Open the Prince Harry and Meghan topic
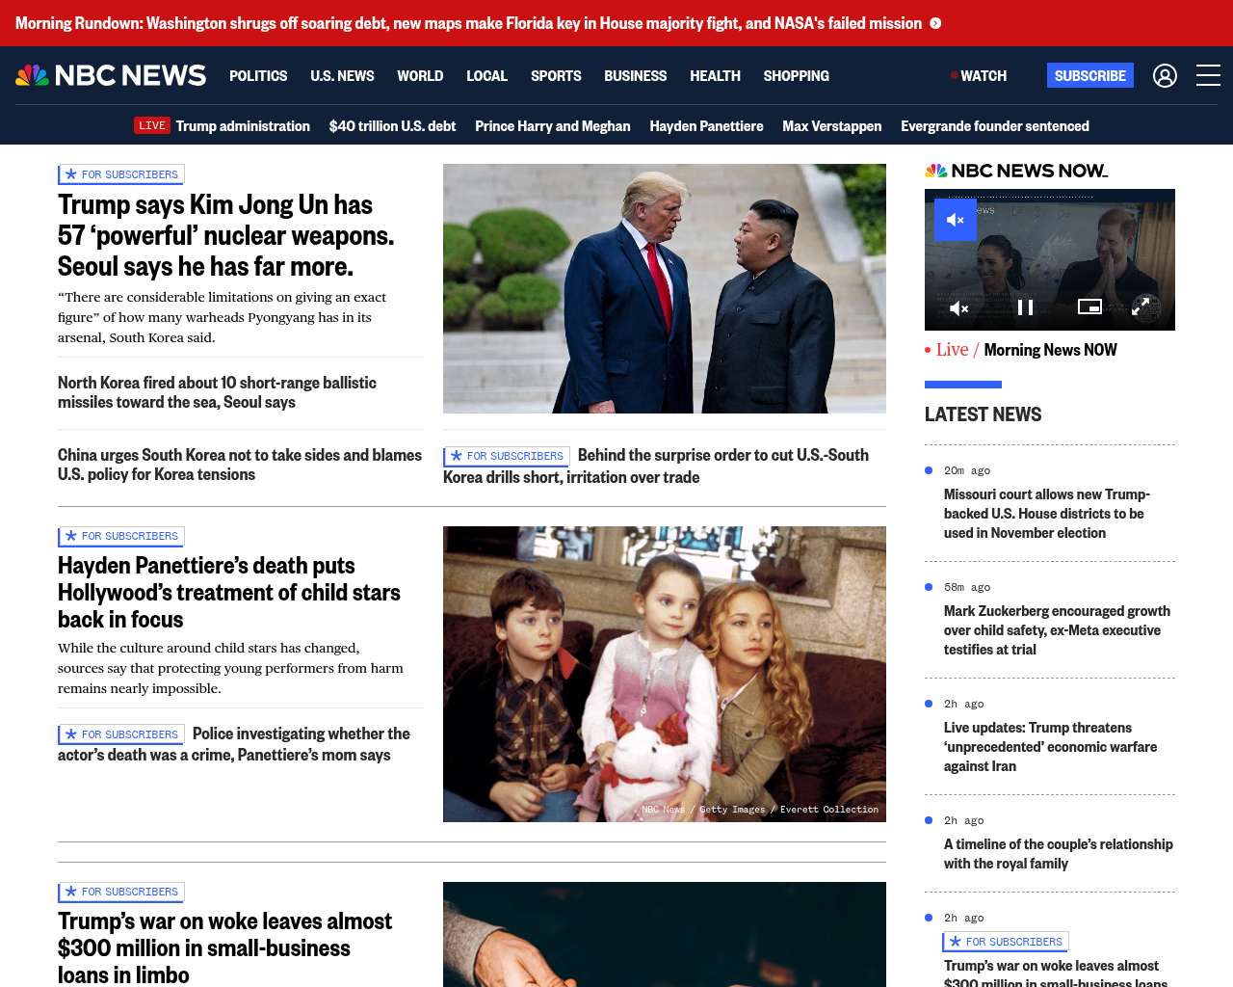Viewport: 1233px width, 987px height. [x=552, y=125]
